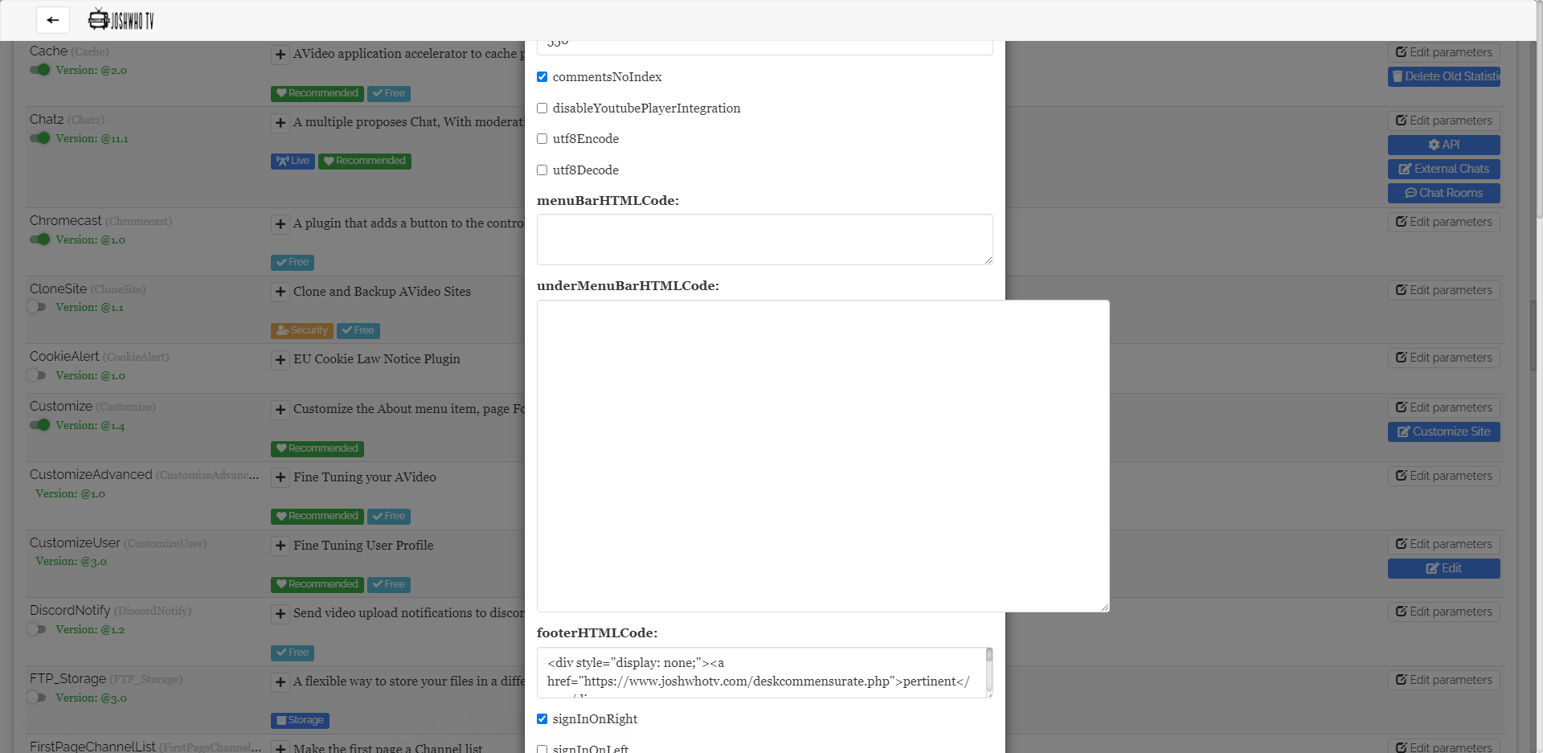Image resolution: width=1543 pixels, height=753 pixels.
Task: Click Edit parameters for the Customize plugin
Action: click(1443, 407)
